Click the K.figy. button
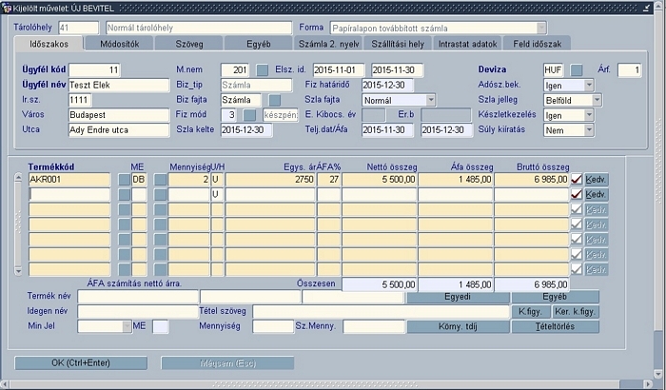 pyautogui.click(x=530, y=311)
